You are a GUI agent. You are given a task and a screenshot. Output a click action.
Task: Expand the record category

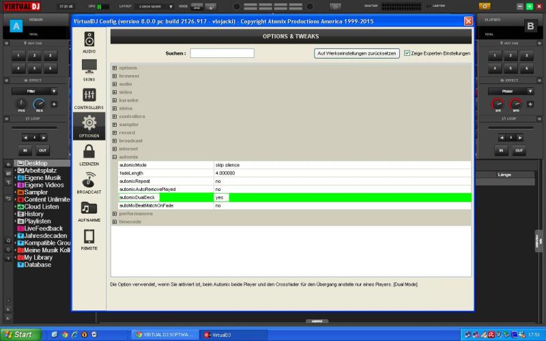click(x=115, y=132)
